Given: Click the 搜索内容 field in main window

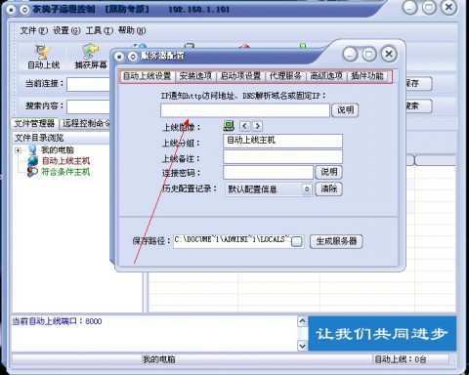Looking at the screenshot, I should coord(89,106).
